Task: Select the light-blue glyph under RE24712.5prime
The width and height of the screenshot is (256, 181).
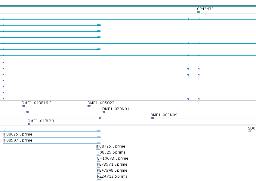Action: [x=99, y=179]
